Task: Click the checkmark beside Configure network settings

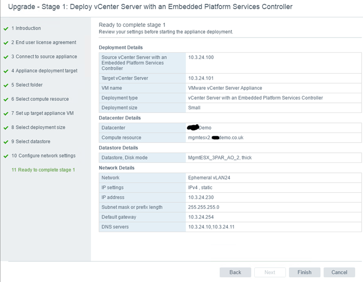Action: (x=6, y=157)
